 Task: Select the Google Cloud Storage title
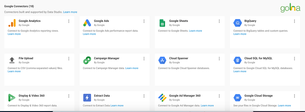coord(259,96)
